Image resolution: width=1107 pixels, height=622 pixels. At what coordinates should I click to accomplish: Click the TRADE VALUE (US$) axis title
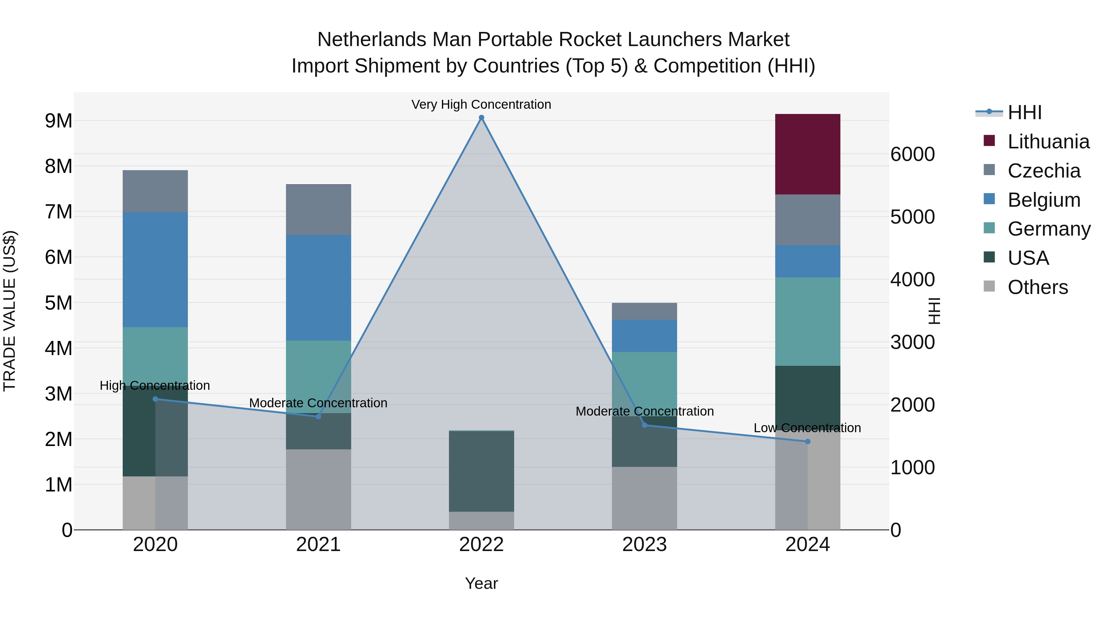click(10, 311)
